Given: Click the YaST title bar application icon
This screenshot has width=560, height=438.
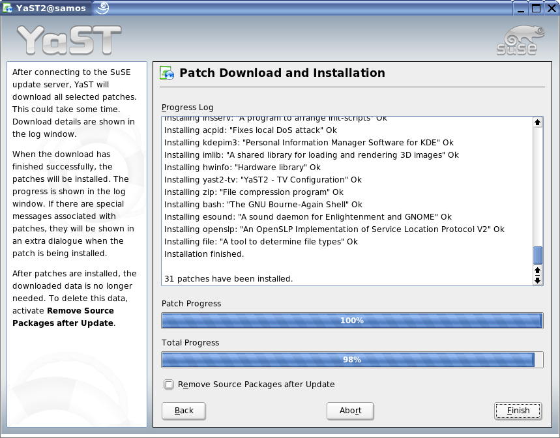Looking at the screenshot, I should click(x=8, y=8).
